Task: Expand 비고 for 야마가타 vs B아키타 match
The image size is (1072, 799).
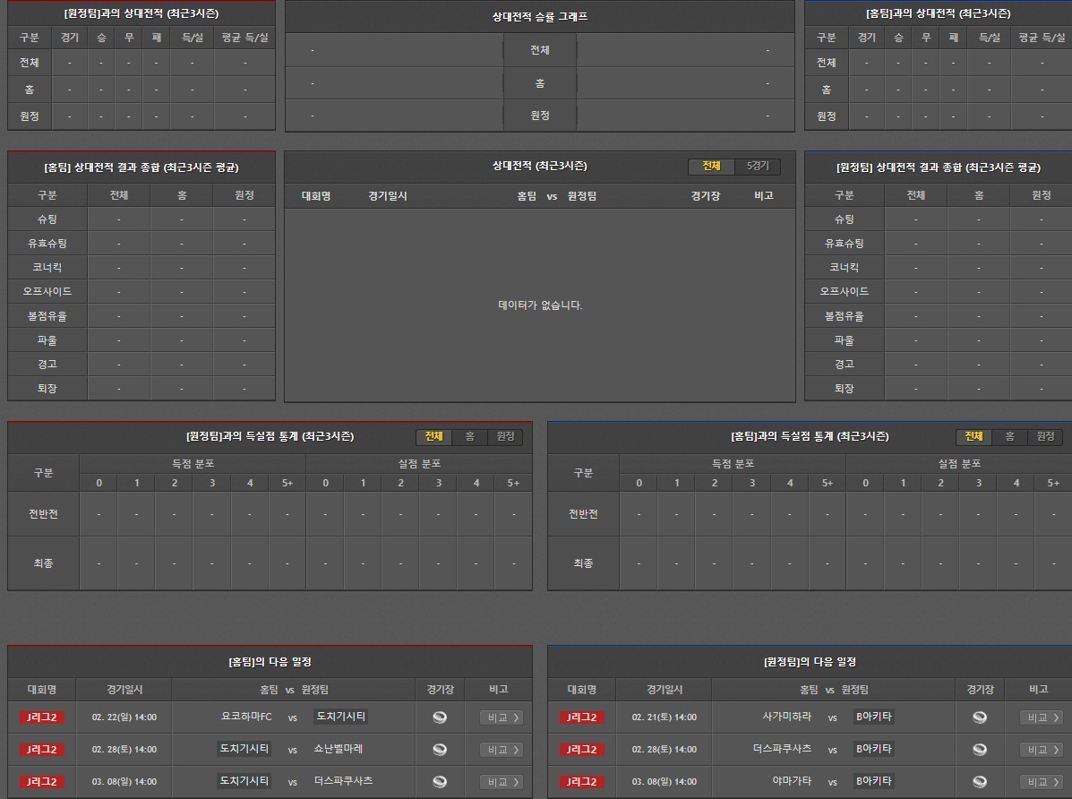Action: (1042, 782)
